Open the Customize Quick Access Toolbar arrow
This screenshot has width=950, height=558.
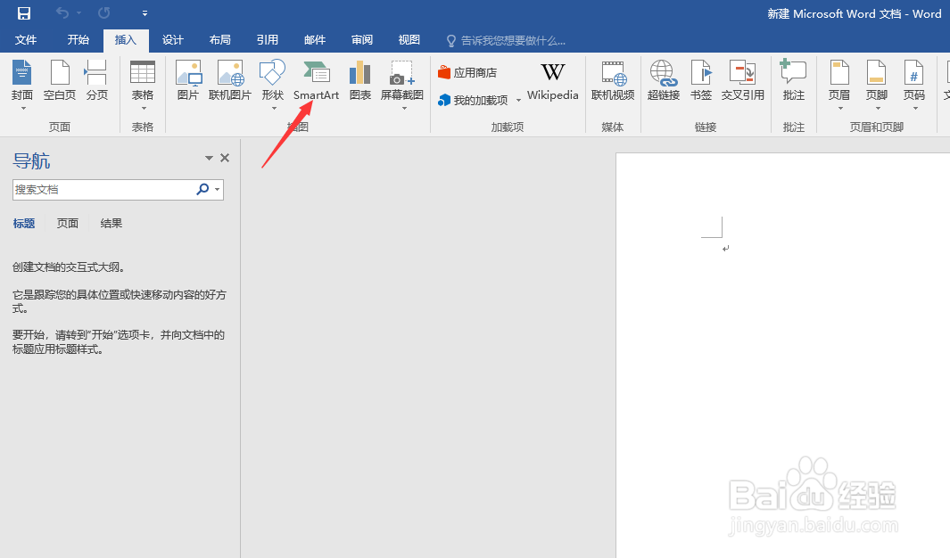145,13
